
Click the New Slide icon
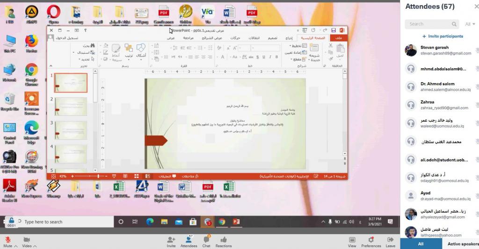click(x=314, y=50)
